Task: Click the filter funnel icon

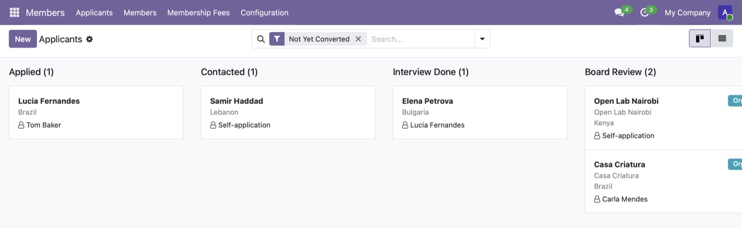Action: pyautogui.click(x=277, y=39)
